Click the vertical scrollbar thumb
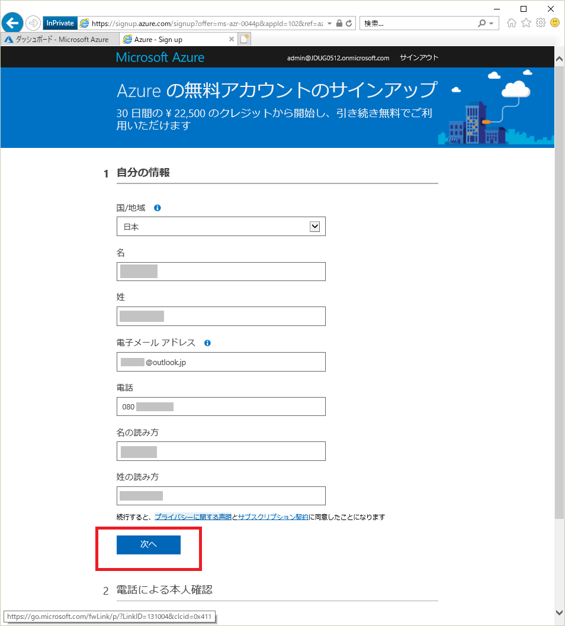This screenshot has height=626, width=565. click(560, 292)
